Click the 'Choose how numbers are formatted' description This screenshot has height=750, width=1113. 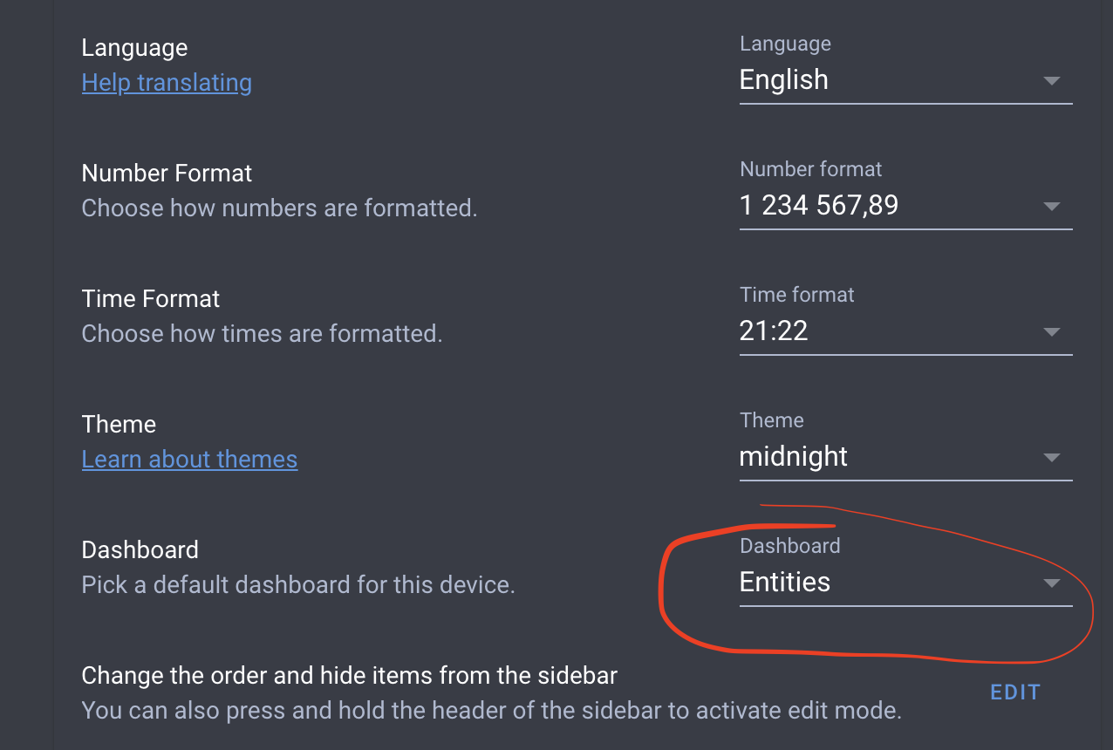point(279,208)
